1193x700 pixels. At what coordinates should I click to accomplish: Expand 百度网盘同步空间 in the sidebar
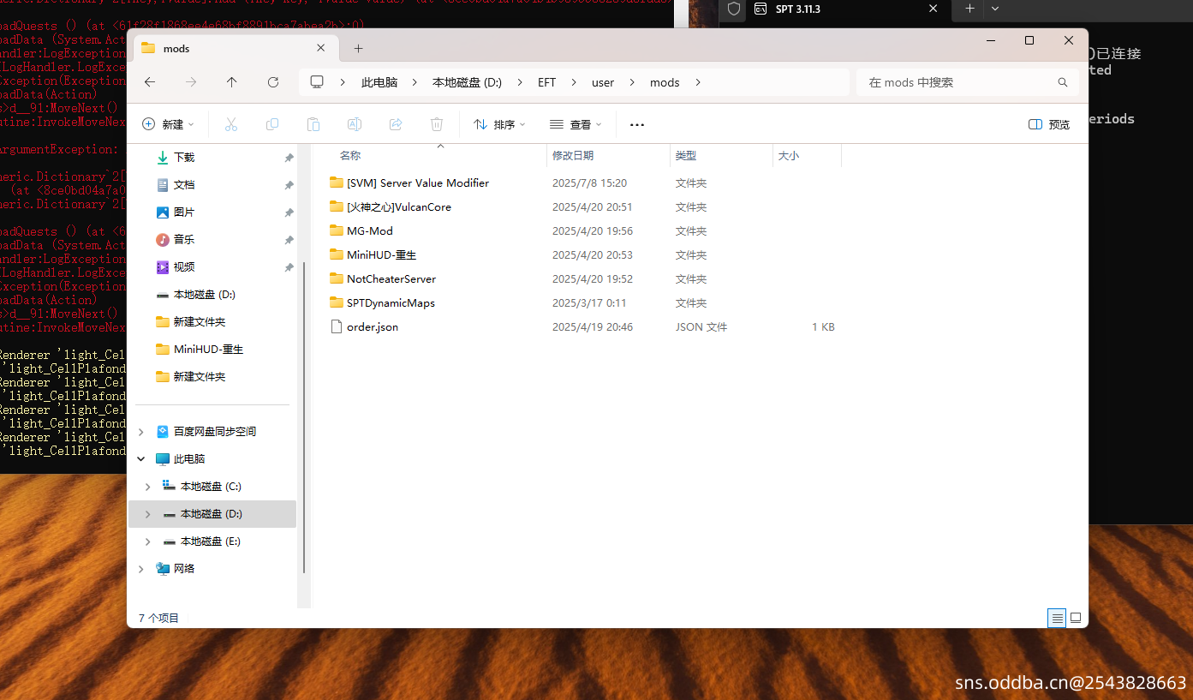(x=141, y=431)
